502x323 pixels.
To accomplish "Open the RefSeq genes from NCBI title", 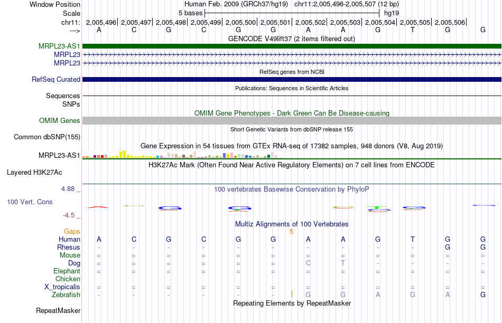I will [292, 72].
